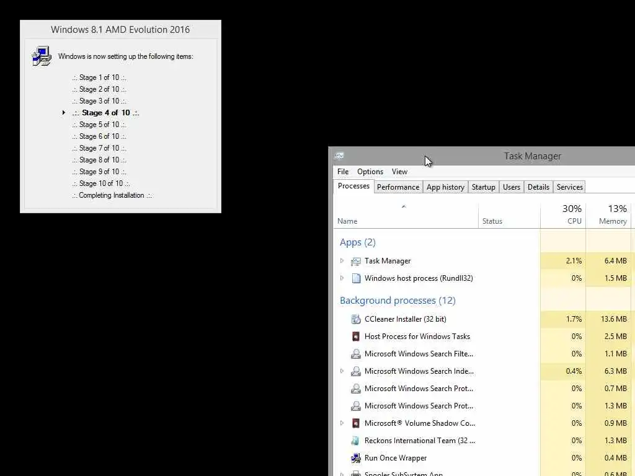635x476 pixels.
Task: Click the Stage 10 of 10 entry
Action: click(x=101, y=183)
